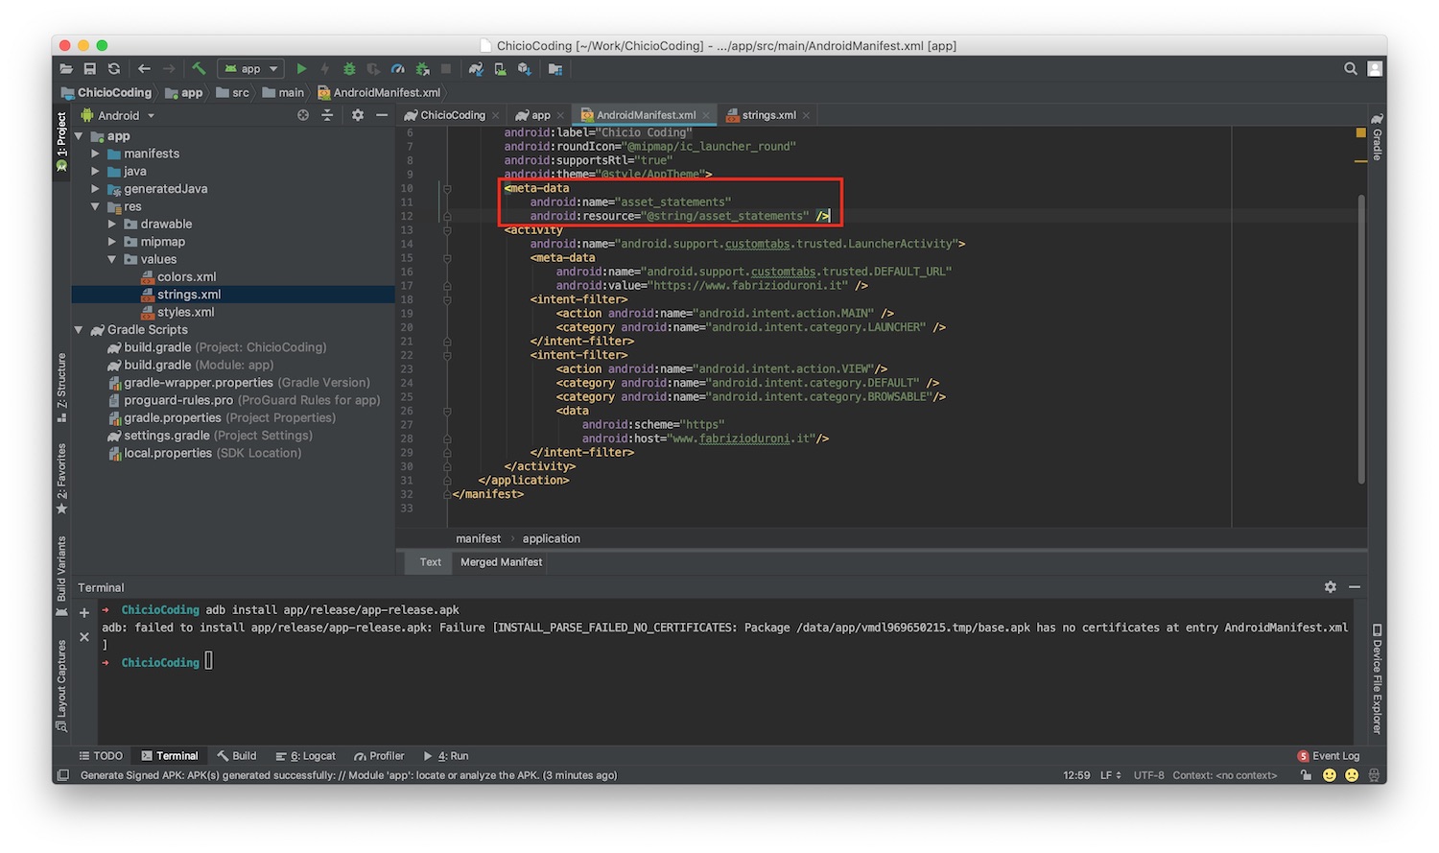Toggle the Device File Explorer tool window
Image resolution: width=1439 pixels, height=853 pixels.
tap(1377, 678)
